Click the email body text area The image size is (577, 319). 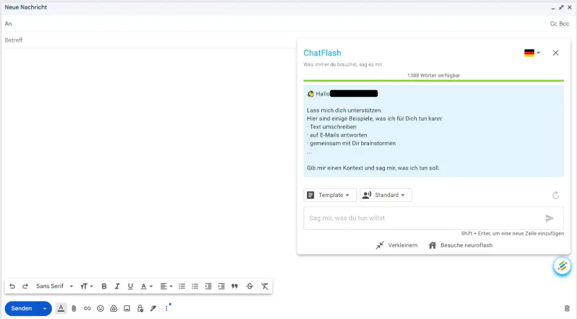149,162
